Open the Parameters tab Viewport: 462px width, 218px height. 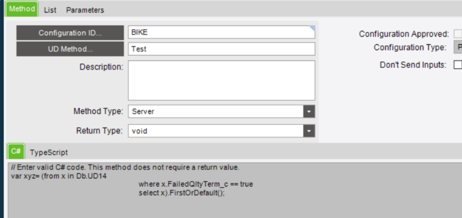pos(85,10)
